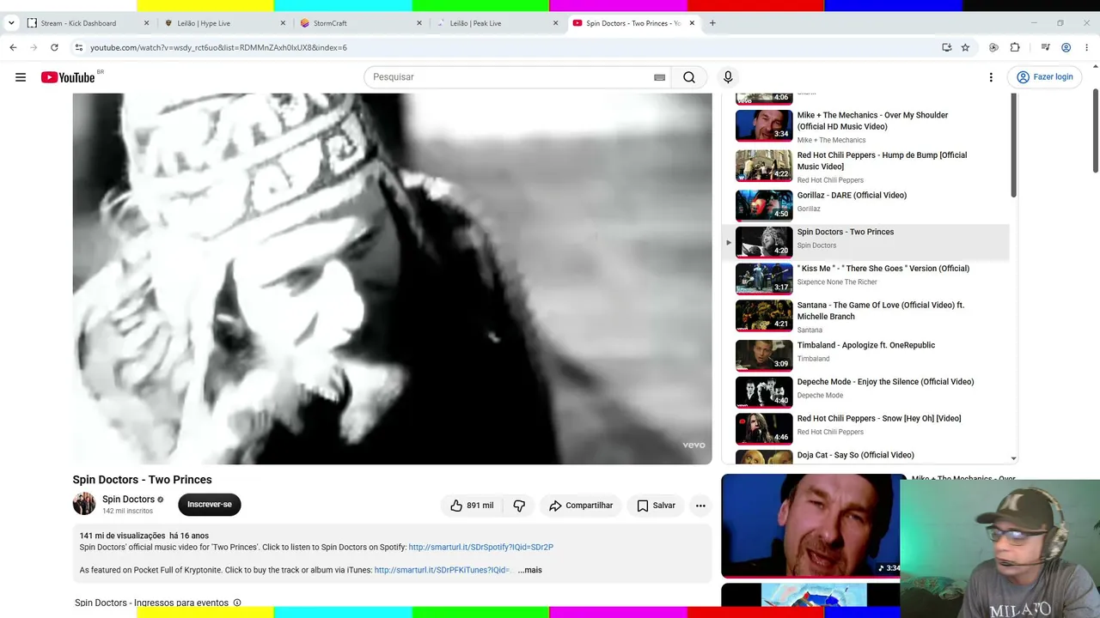Open YouTube settings three-dot menu

(x=991, y=77)
